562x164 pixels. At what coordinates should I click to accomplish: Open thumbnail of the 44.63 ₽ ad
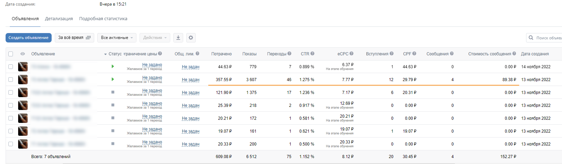(23, 67)
